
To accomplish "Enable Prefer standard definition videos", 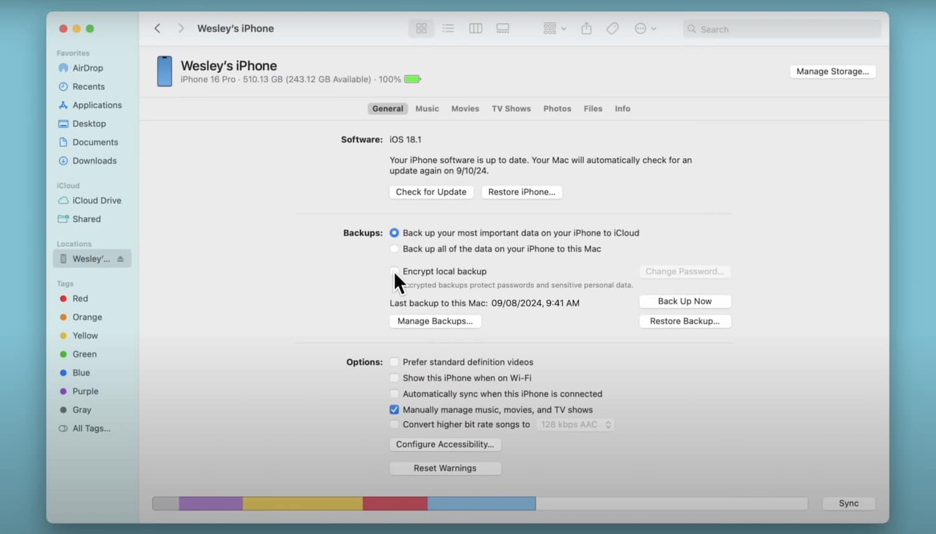I will 394,362.
